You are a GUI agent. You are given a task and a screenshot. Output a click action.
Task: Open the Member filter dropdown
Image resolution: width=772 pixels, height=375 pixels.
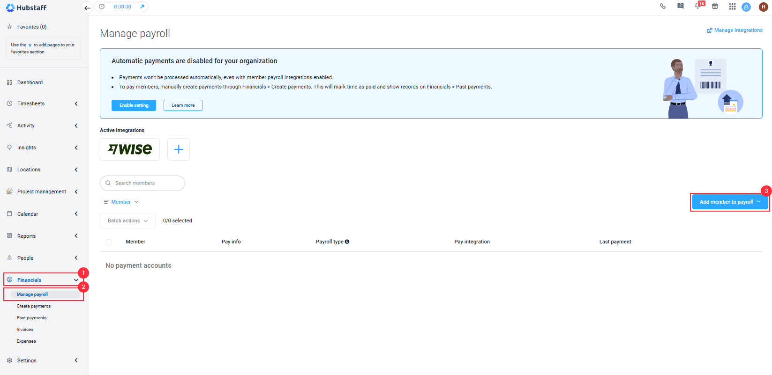(121, 202)
